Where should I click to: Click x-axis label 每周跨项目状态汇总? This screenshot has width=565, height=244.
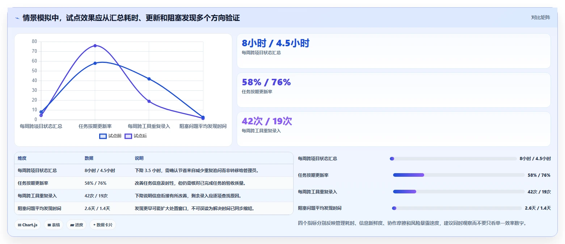pos(41,126)
